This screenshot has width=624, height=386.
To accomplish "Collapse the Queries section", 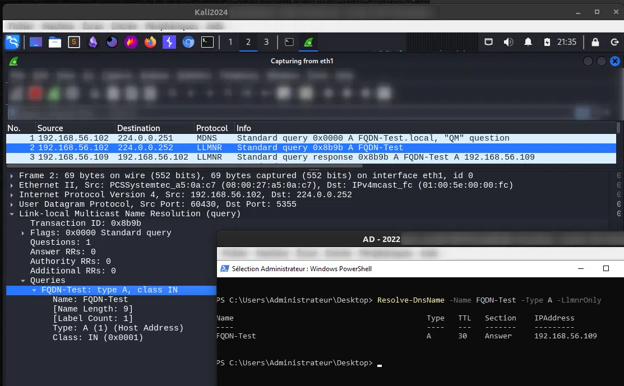I will (x=23, y=280).
